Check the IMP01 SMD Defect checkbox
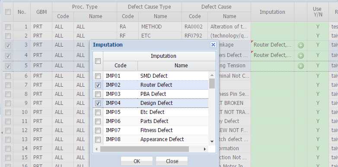The width and height of the screenshot is (338, 167). click(x=98, y=76)
